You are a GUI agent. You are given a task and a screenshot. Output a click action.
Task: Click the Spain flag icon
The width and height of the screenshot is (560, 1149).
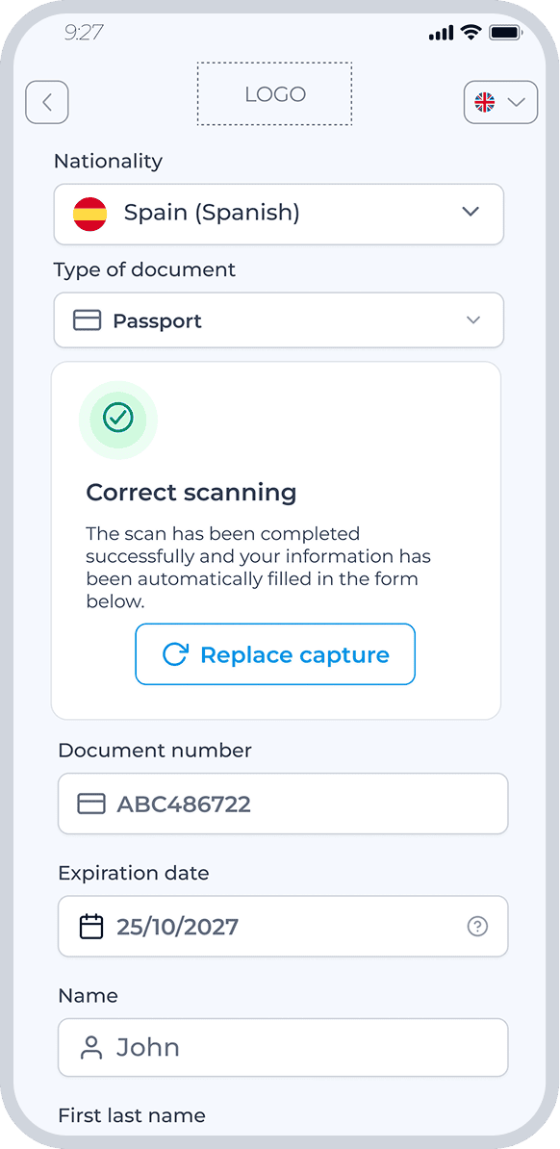pyautogui.click(x=90, y=214)
